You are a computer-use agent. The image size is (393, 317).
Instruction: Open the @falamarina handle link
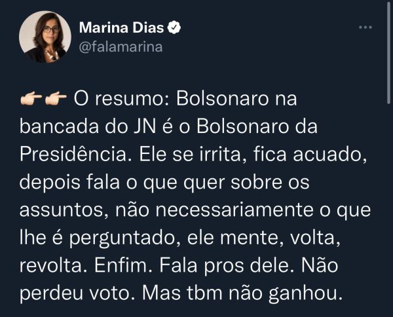click(120, 47)
